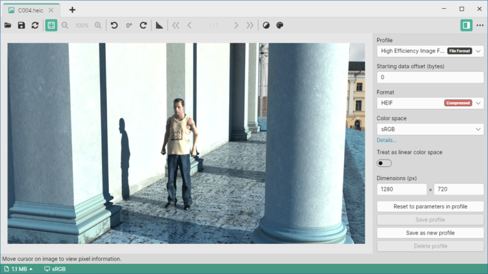Screen dimensions: 488x274
Task: Open a file with the folder icon
Action: pyautogui.click(x=8, y=25)
